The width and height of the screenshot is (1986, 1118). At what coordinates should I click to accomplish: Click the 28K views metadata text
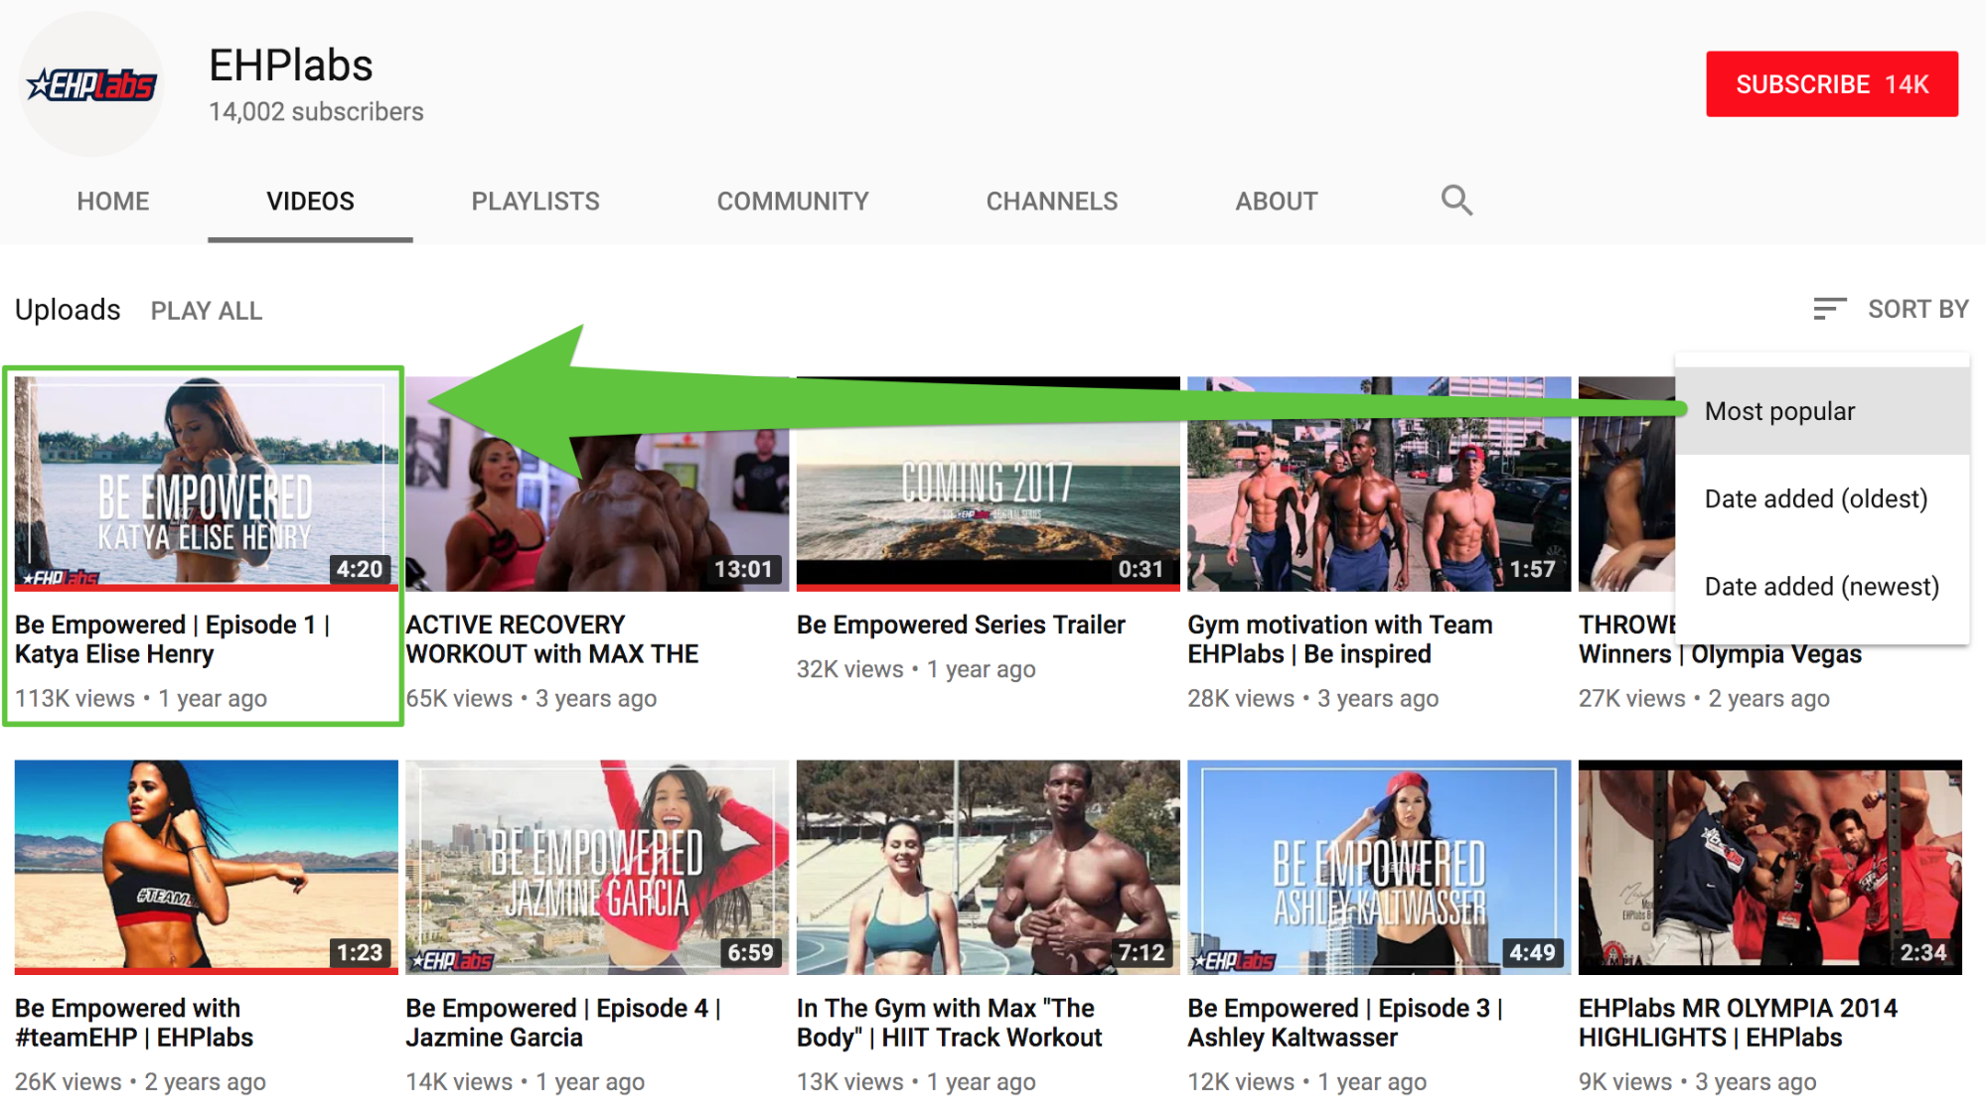tap(1241, 699)
